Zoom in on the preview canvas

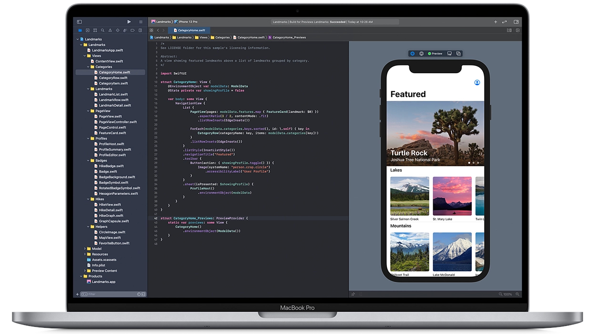(517, 294)
